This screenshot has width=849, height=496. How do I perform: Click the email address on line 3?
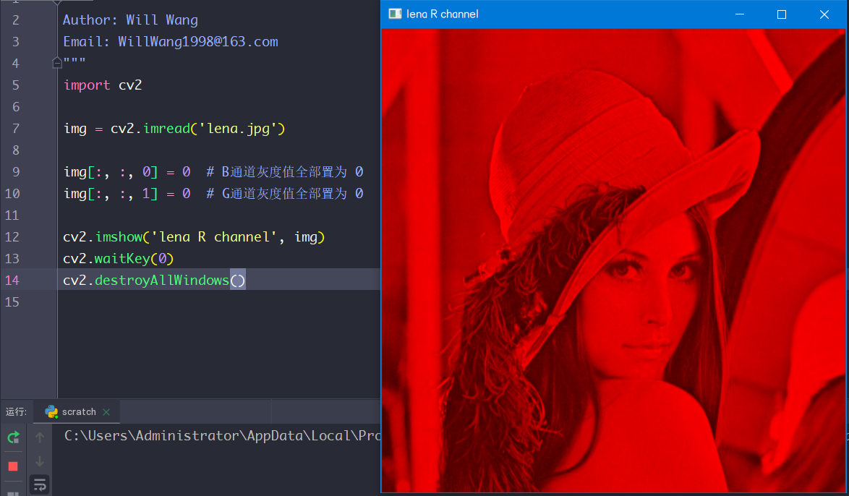(x=198, y=42)
